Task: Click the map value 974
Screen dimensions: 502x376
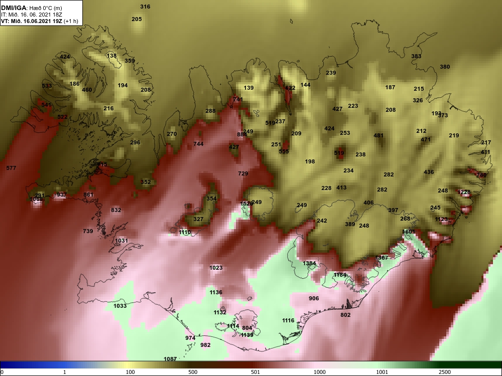Action: [190, 338]
